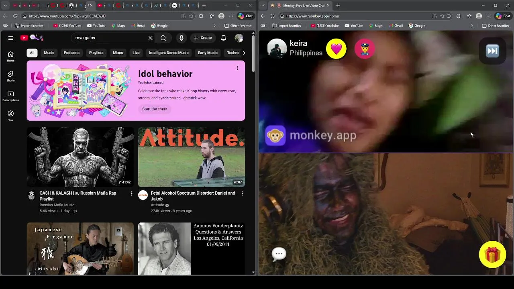Open Other favorites folder in Monkey window
The height and width of the screenshot is (289, 514).
[496, 26]
